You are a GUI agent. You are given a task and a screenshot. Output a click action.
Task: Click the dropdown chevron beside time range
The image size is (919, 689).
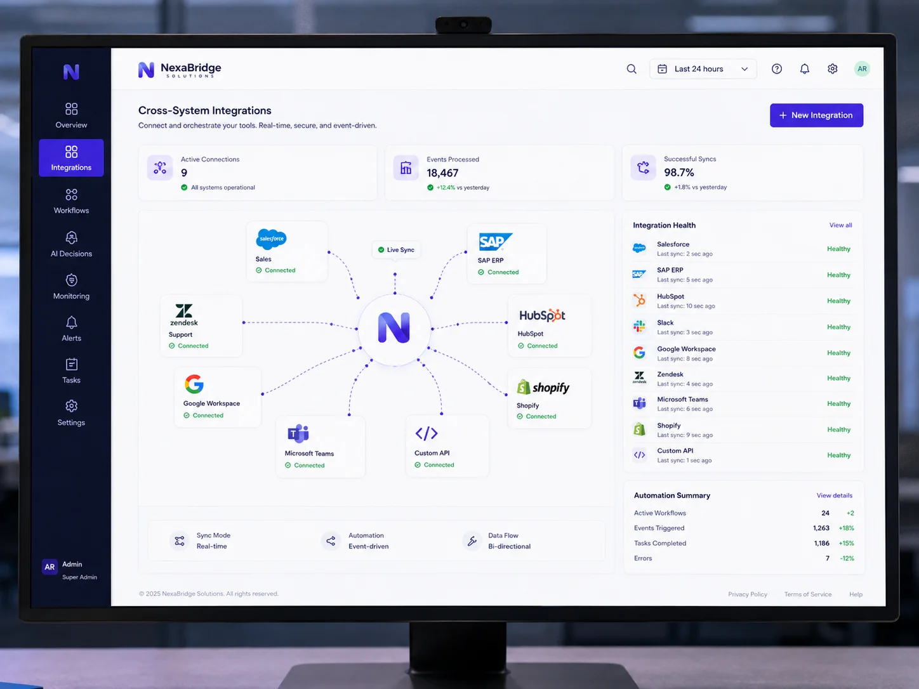coord(744,69)
